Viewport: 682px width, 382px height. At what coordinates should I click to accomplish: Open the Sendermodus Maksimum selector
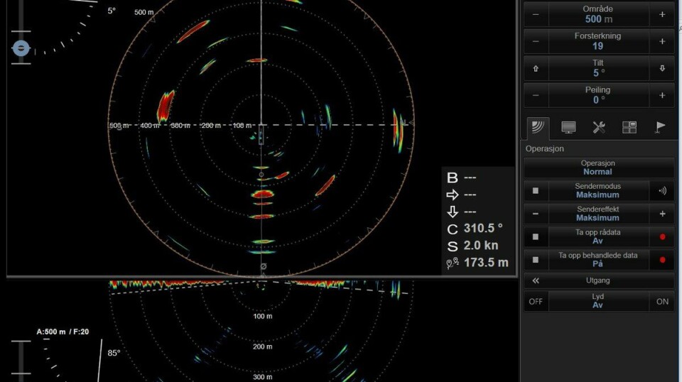pyautogui.click(x=598, y=191)
